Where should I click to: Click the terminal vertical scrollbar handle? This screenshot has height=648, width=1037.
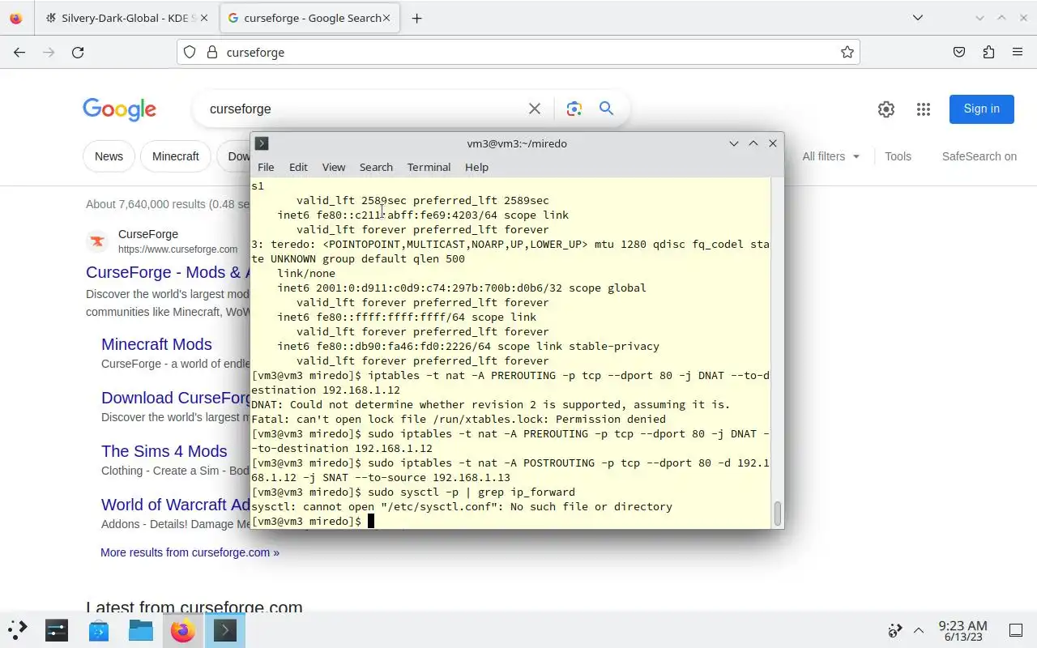coord(778,514)
